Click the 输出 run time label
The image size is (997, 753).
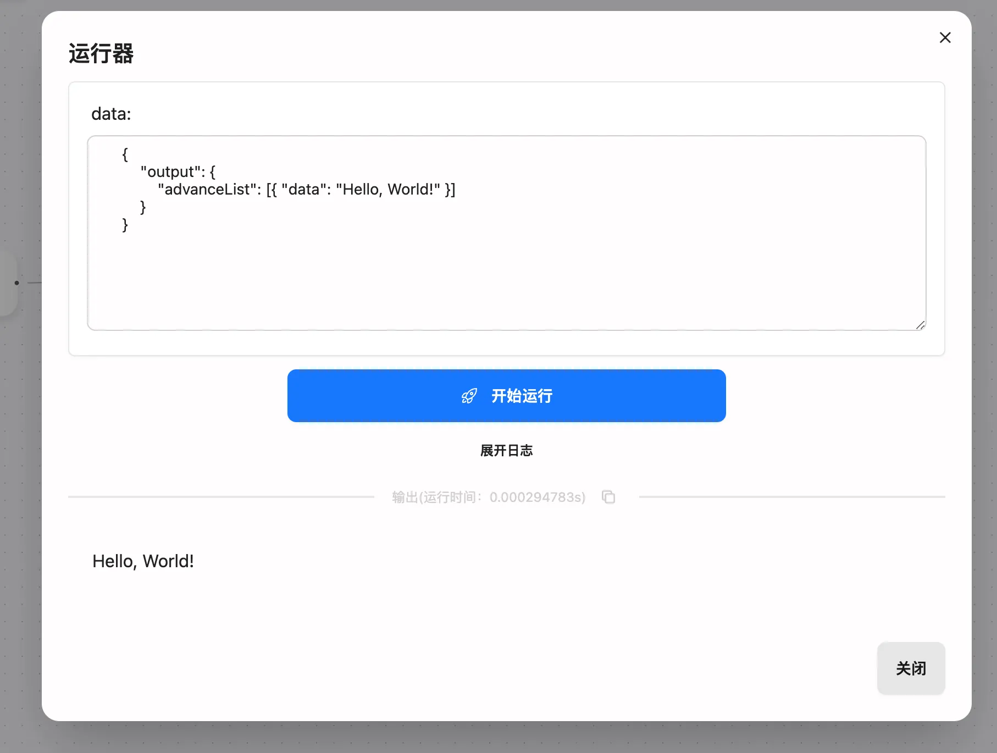coord(489,497)
